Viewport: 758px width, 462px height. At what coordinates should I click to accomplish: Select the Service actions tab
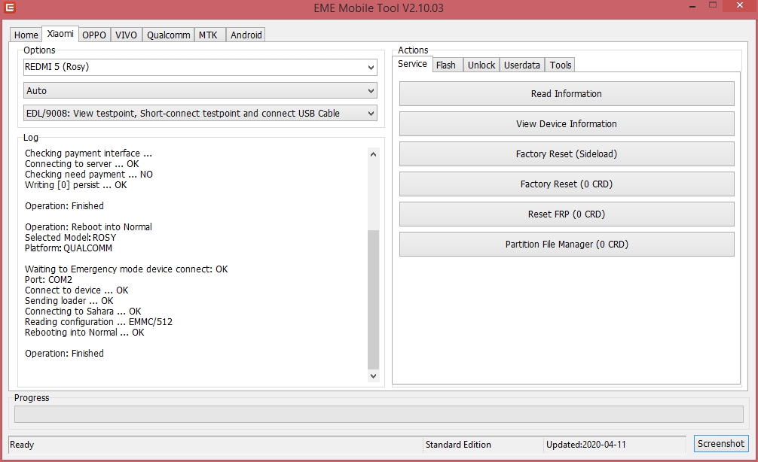pyautogui.click(x=412, y=64)
